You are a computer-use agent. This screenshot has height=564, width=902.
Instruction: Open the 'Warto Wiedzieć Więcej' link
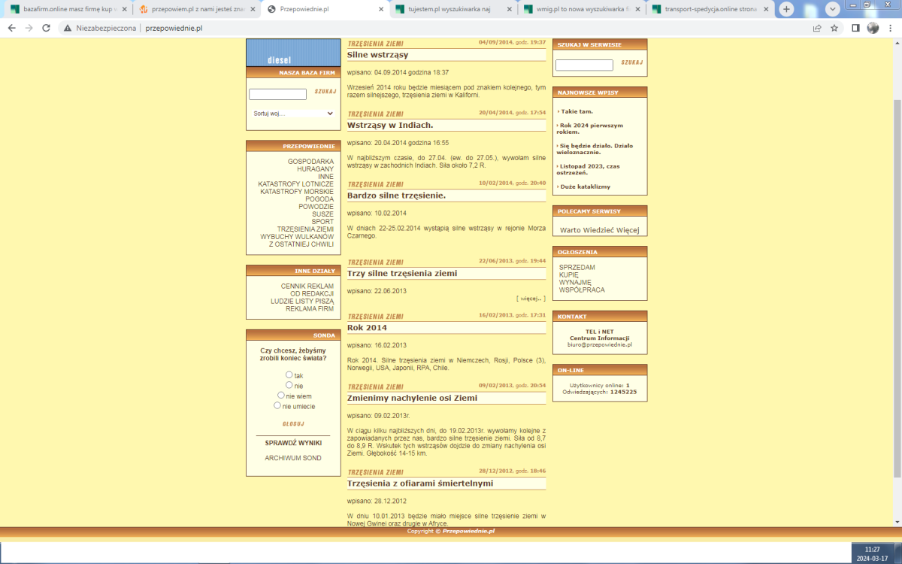[599, 230]
